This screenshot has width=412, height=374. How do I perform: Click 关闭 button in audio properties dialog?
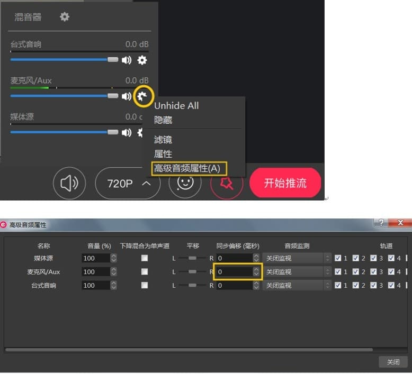point(393,362)
